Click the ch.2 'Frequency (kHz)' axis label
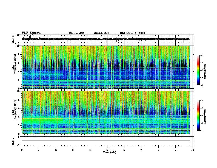The image size is (217, 168). [x=15, y=109]
